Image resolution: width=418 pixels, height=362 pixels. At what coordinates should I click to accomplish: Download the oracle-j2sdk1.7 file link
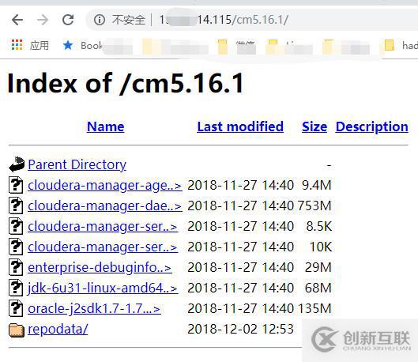(x=94, y=309)
